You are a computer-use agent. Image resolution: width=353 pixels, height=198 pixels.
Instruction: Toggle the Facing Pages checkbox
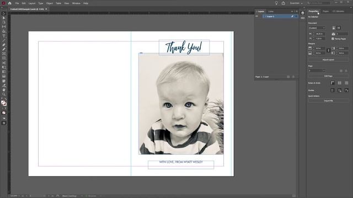point(333,39)
